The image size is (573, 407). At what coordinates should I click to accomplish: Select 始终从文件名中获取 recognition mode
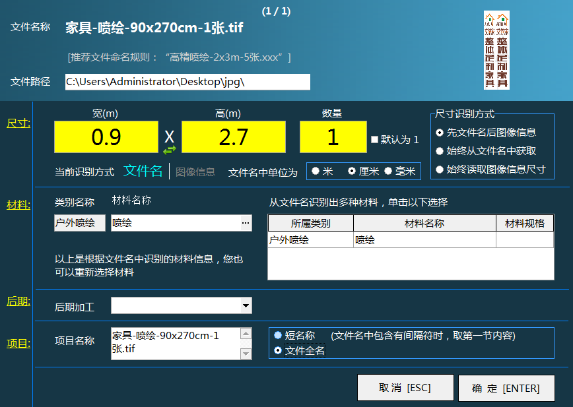440,151
